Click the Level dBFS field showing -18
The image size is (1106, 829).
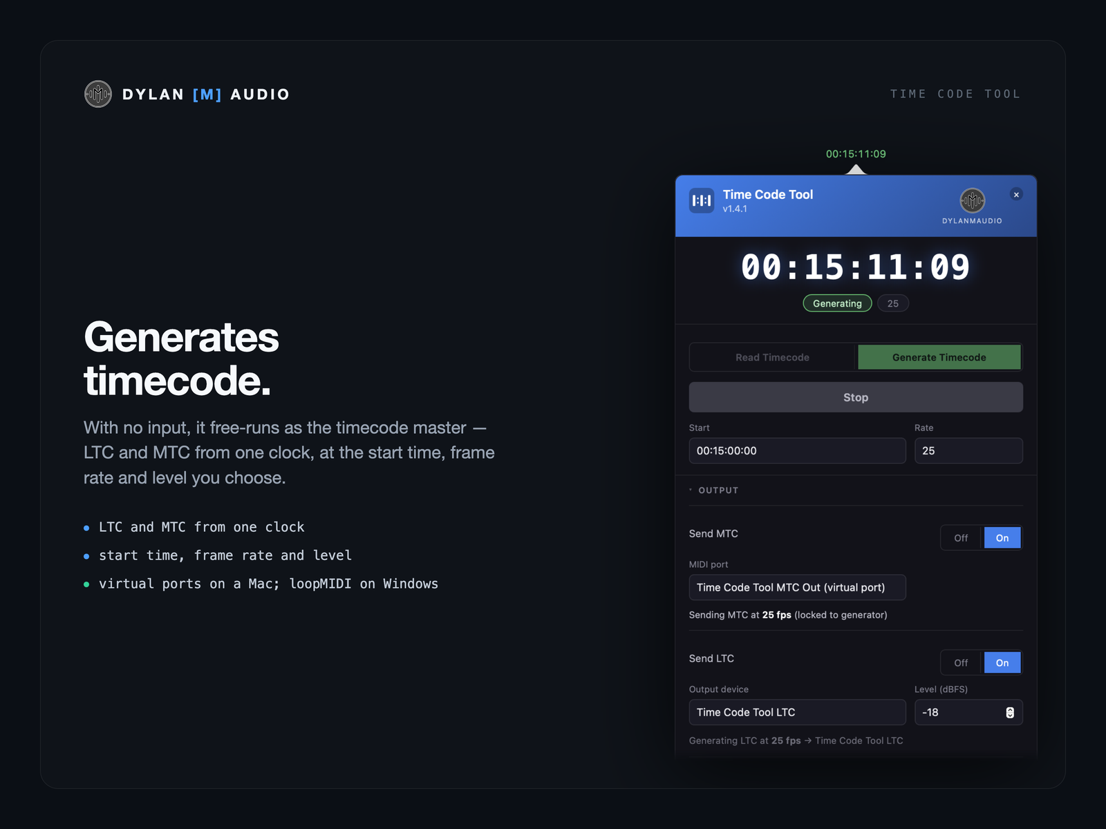point(968,712)
